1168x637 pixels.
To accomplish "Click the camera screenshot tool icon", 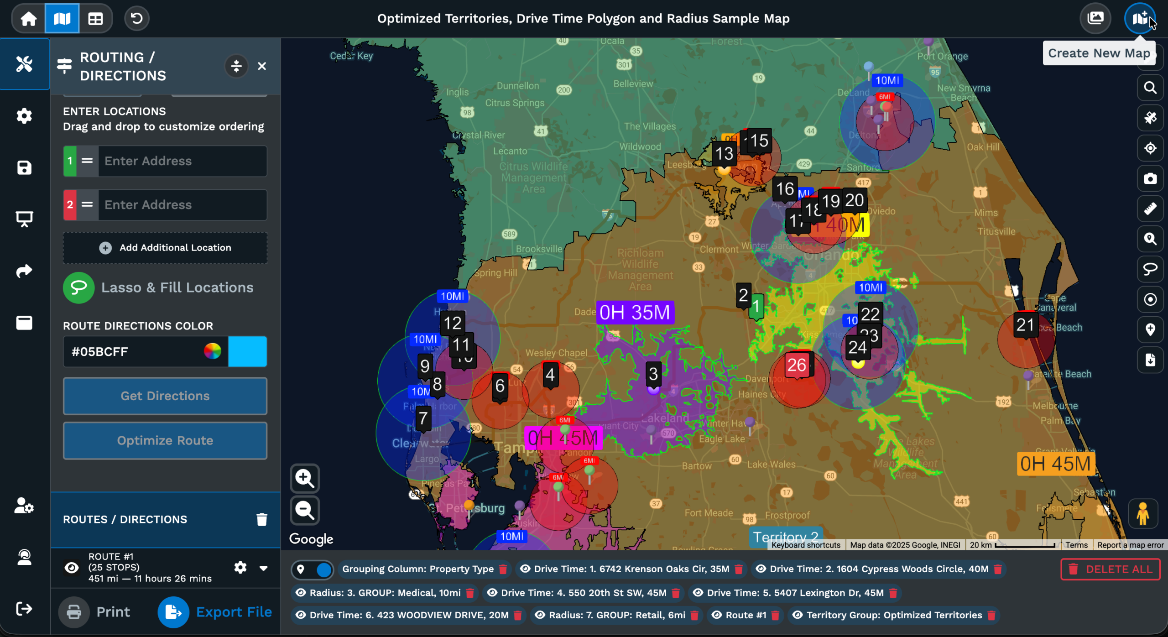I will click(1150, 178).
